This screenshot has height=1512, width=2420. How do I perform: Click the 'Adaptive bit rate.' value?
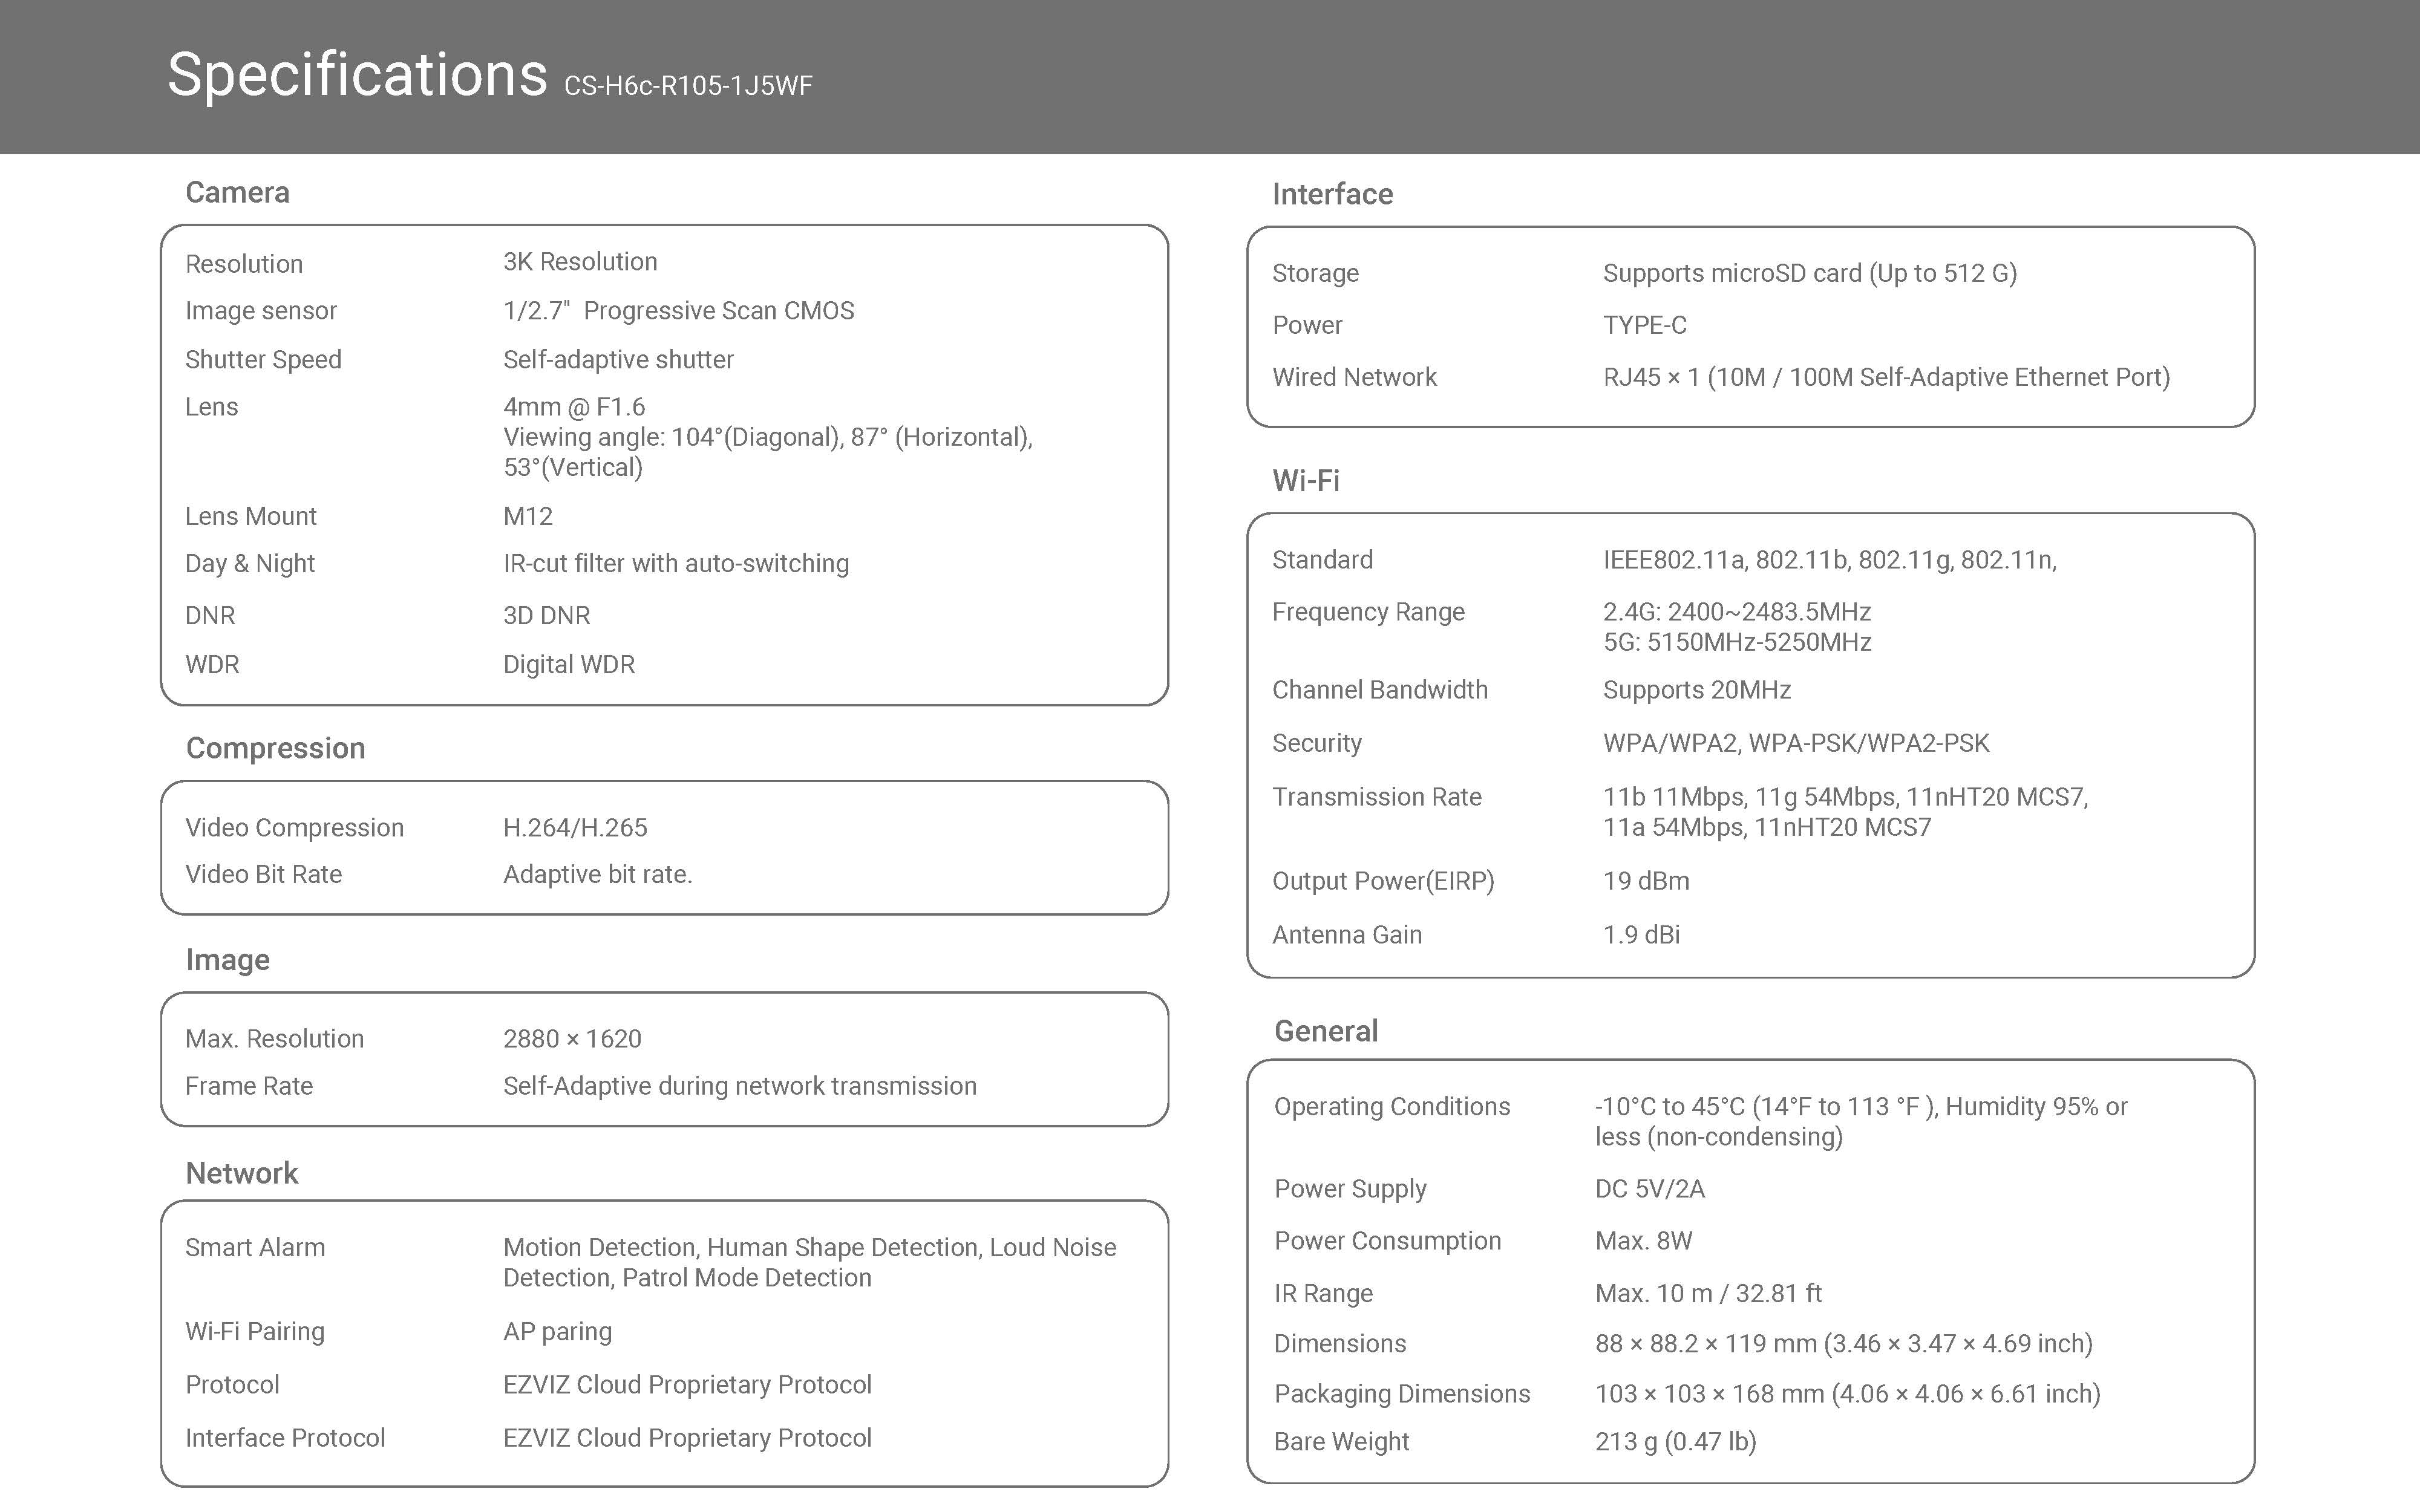[597, 875]
